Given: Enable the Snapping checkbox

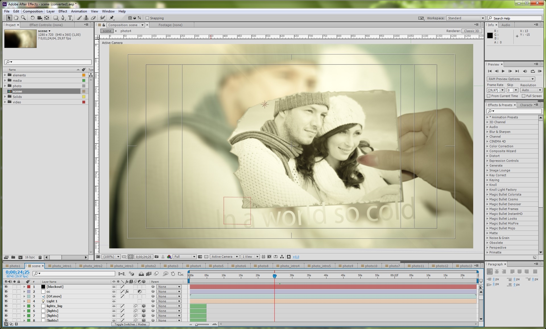Looking at the screenshot, I should pos(147,18).
